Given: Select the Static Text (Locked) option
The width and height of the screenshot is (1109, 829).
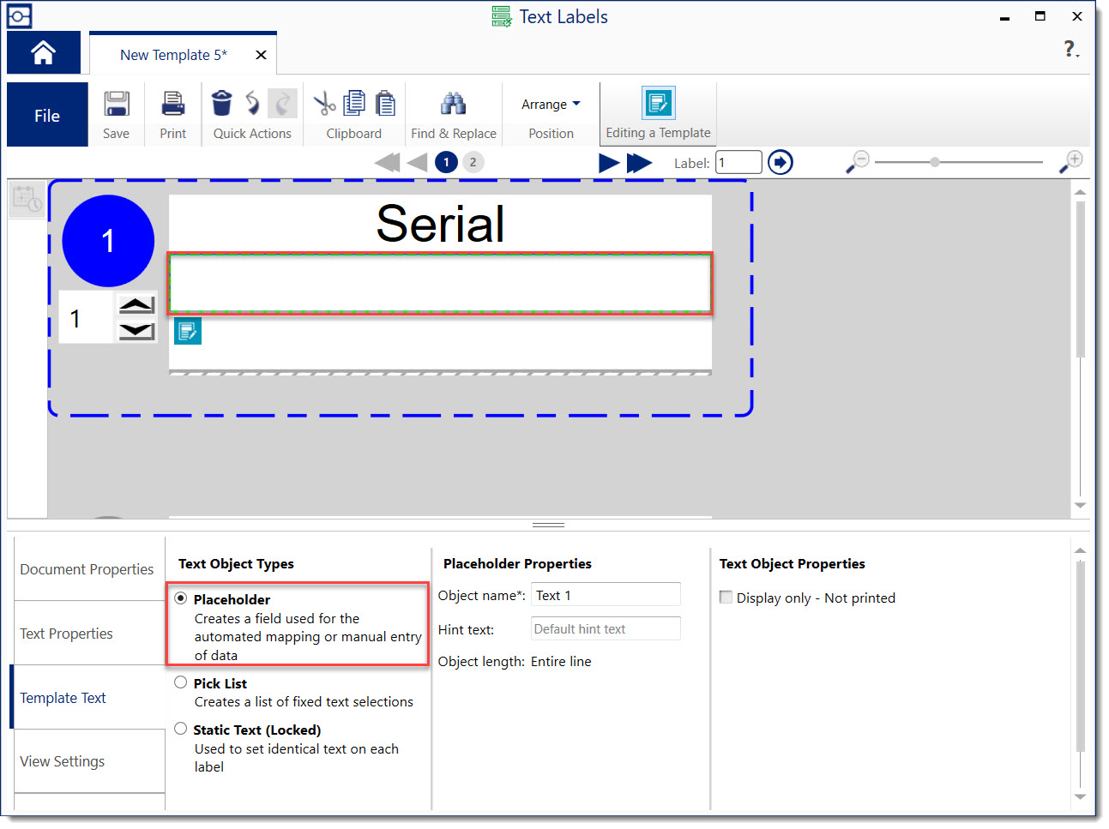Looking at the screenshot, I should 181,728.
